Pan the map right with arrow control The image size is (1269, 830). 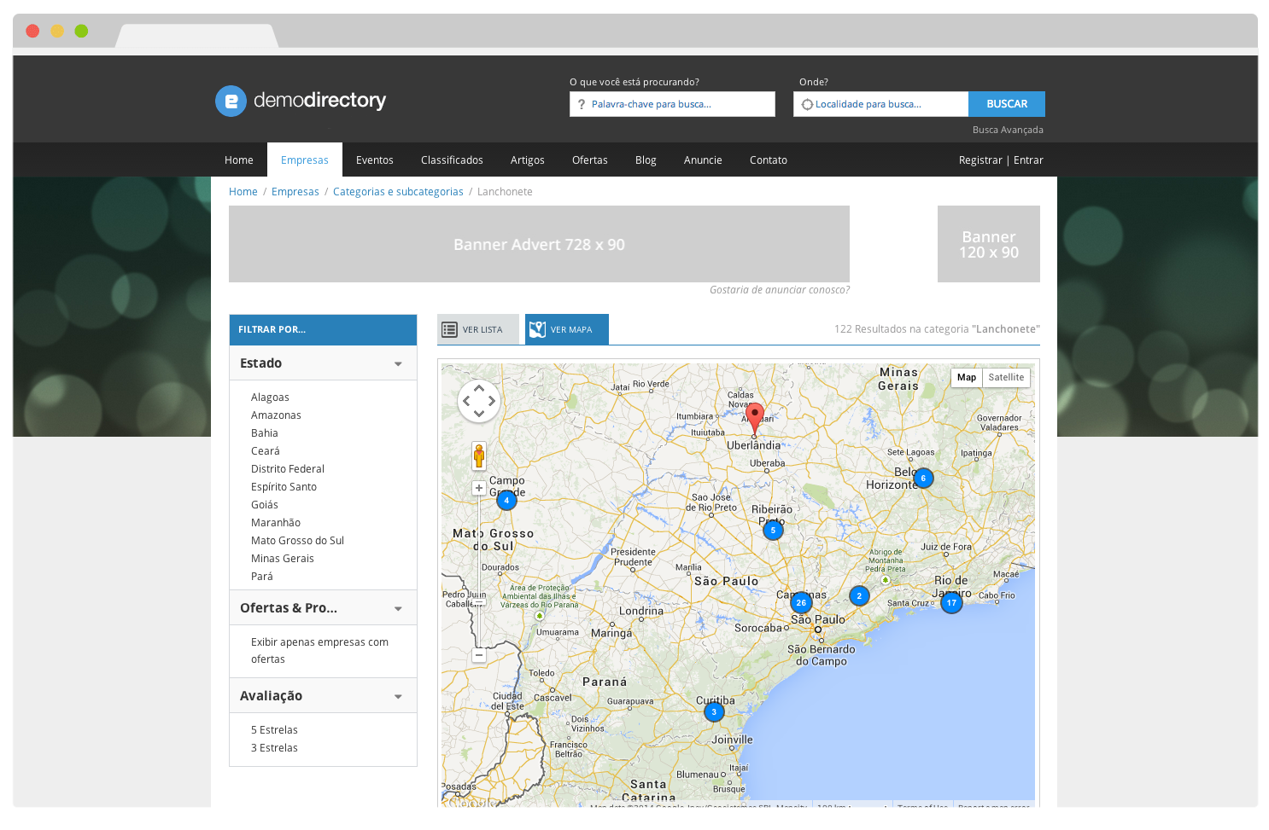pyautogui.click(x=492, y=401)
